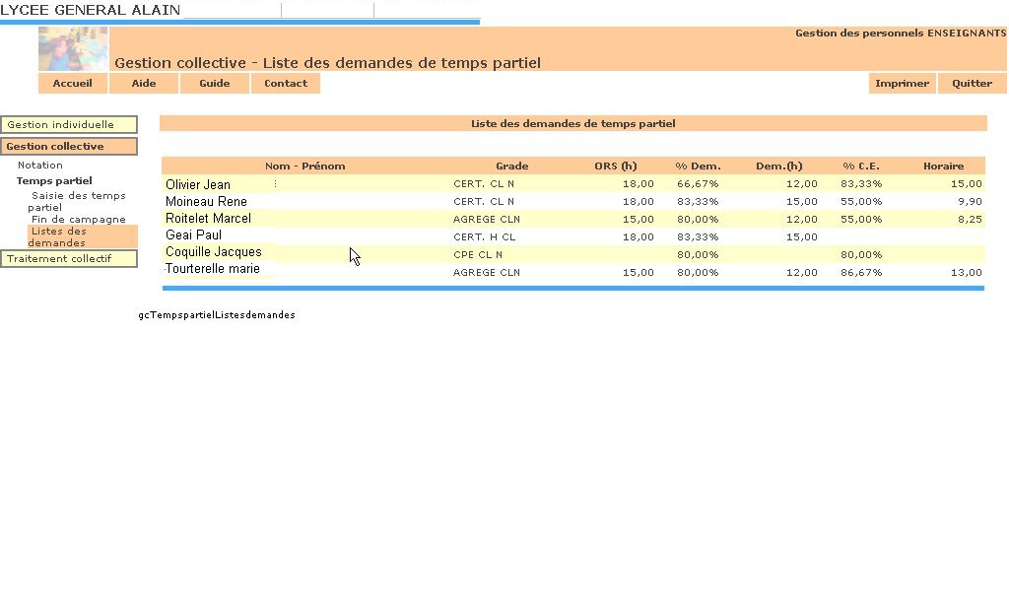Viewport: 1009px width, 603px height.
Task: Open the Notation submenu item
Action: coord(39,166)
